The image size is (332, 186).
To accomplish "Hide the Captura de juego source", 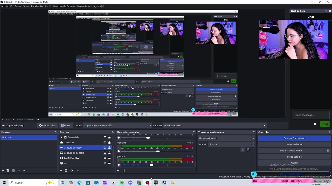I will [105, 148].
